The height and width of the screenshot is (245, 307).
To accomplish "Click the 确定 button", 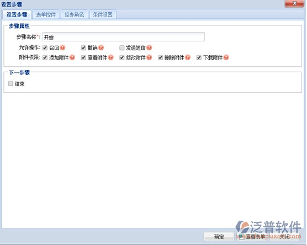I will [x=219, y=237].
